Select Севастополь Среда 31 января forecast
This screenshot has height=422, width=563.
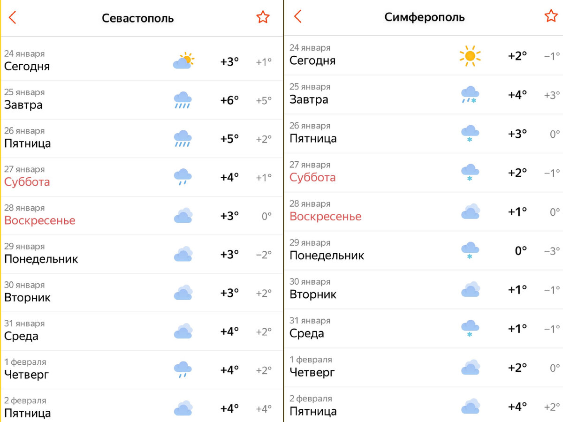(142, 331)
